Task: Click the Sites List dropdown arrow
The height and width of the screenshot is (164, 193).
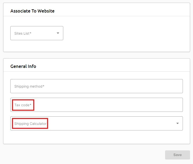Action: 58,33
